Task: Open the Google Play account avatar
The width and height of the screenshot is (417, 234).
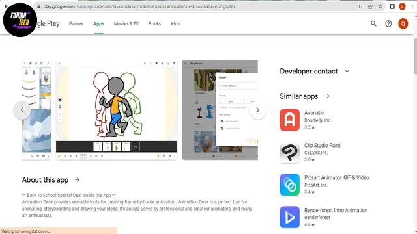Action: (x=403, y=23)
